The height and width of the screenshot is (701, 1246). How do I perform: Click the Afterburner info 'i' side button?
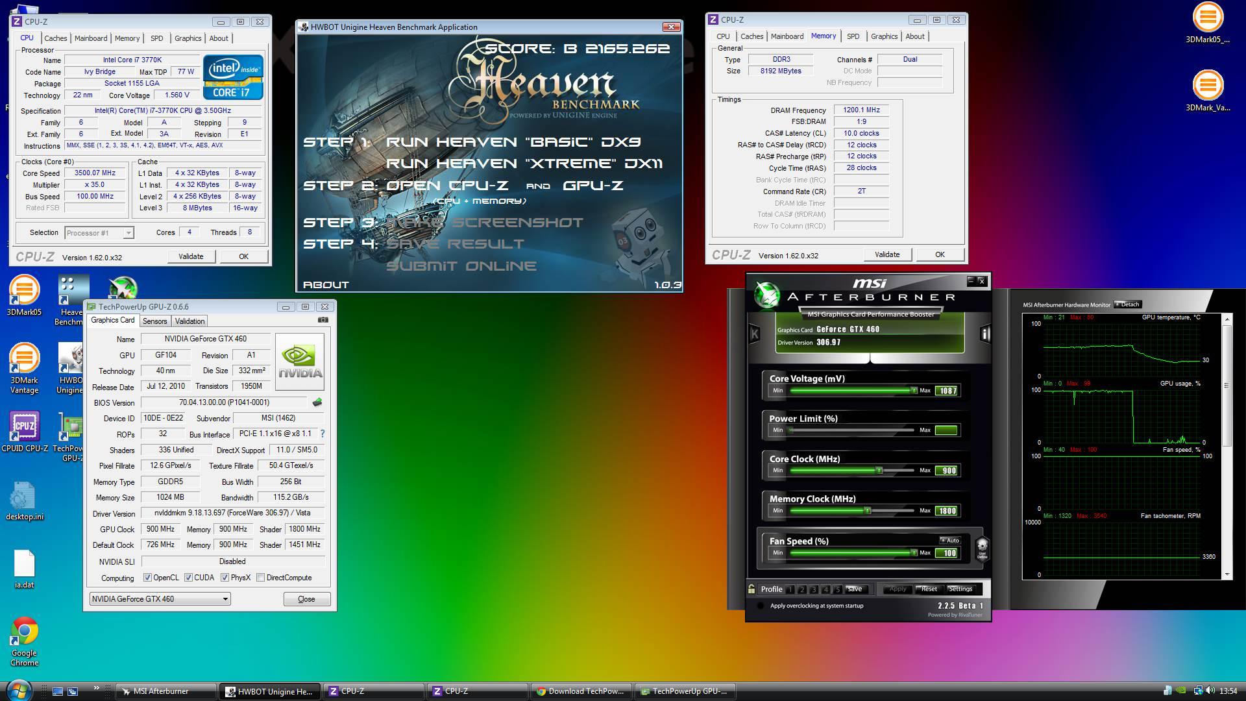(x=985, y=334)
